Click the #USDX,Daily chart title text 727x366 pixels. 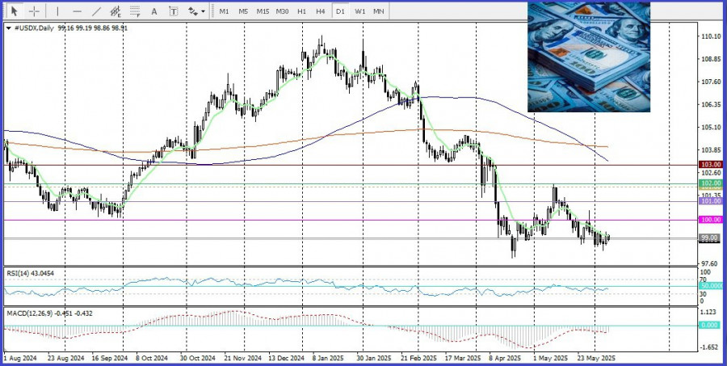[x=34, y=28]
